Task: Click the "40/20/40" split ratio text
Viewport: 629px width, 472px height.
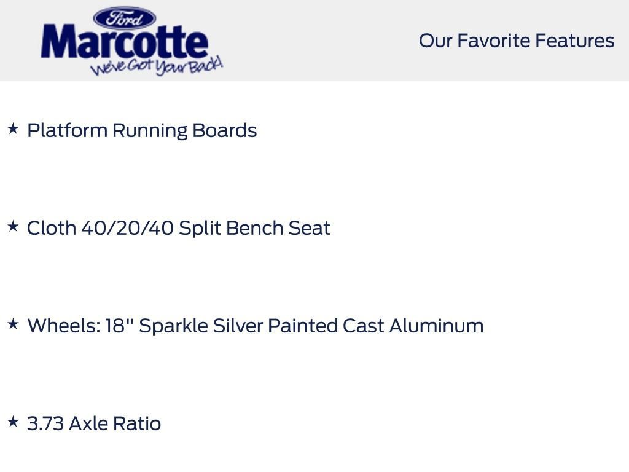Action: coord(127,228)
